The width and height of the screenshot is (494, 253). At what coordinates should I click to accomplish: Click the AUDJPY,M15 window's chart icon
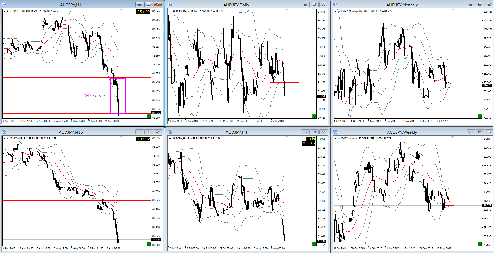pos(4,132)
